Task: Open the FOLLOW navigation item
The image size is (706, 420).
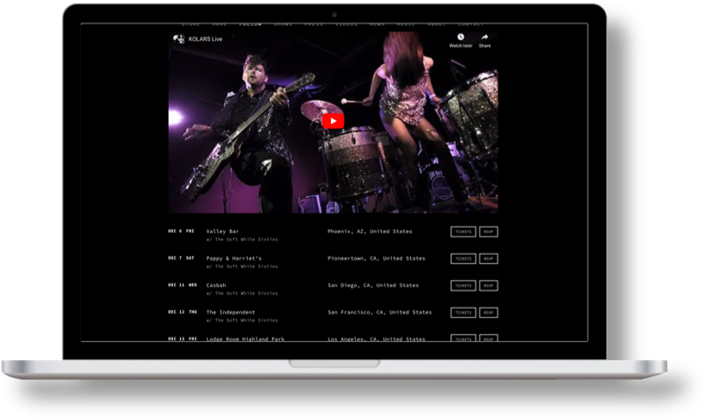Action: (250, 24)
